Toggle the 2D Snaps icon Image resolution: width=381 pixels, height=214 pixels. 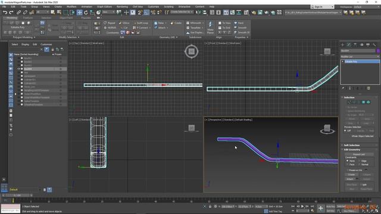coord(140,12)
